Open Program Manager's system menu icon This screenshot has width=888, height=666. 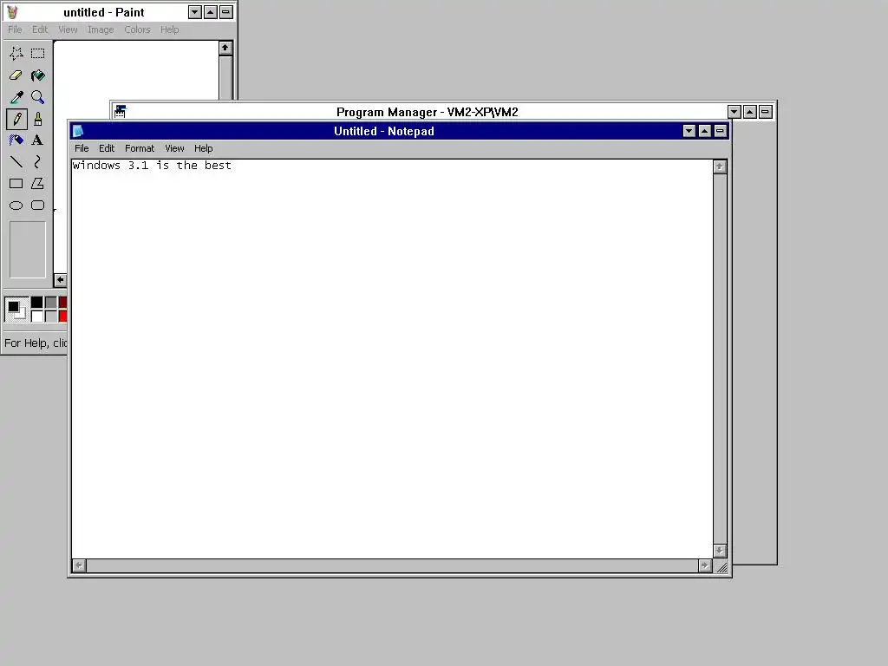120,112
